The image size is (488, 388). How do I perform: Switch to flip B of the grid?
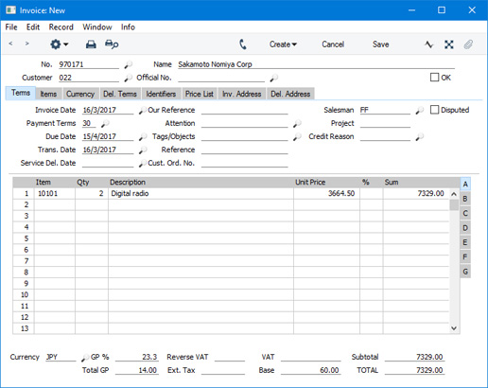pos(465,199)
